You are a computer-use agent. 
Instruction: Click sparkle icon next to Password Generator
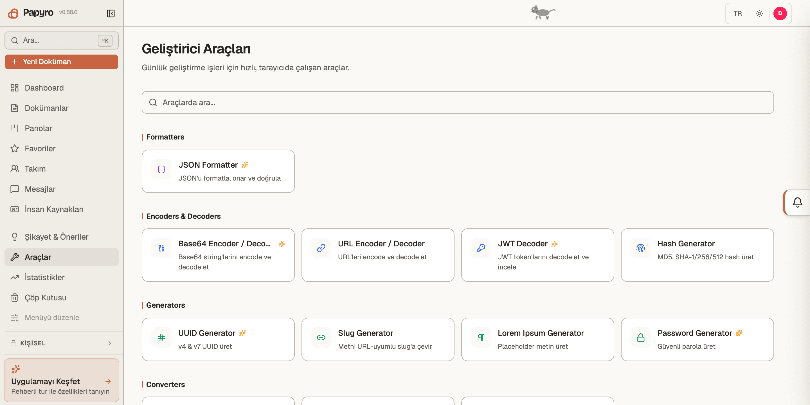tap(739, 333)
